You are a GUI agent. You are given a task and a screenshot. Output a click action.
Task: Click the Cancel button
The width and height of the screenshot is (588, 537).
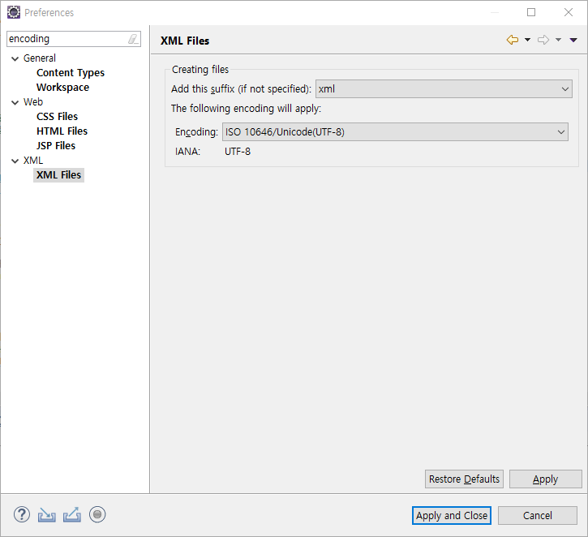pyautogui.click(x=538, y=516)
